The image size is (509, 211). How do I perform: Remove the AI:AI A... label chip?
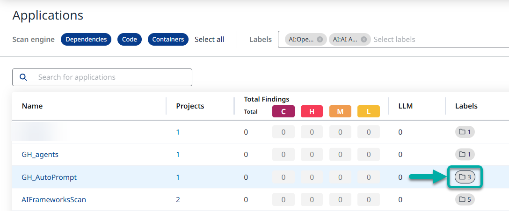364,40
